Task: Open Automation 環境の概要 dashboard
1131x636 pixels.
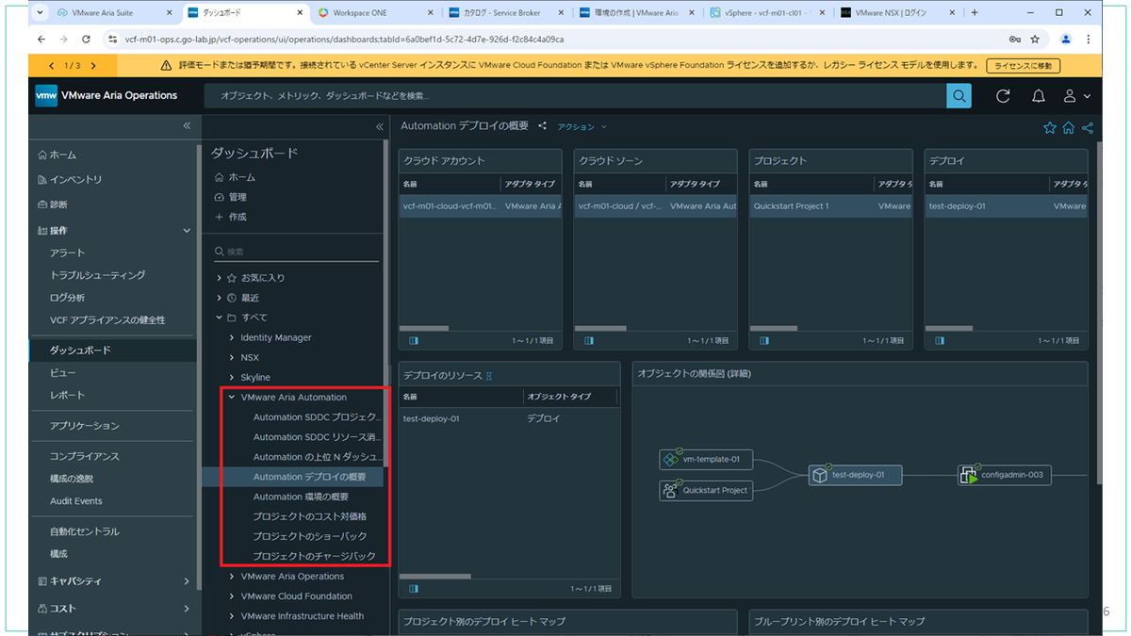Action: pos(301,497)
